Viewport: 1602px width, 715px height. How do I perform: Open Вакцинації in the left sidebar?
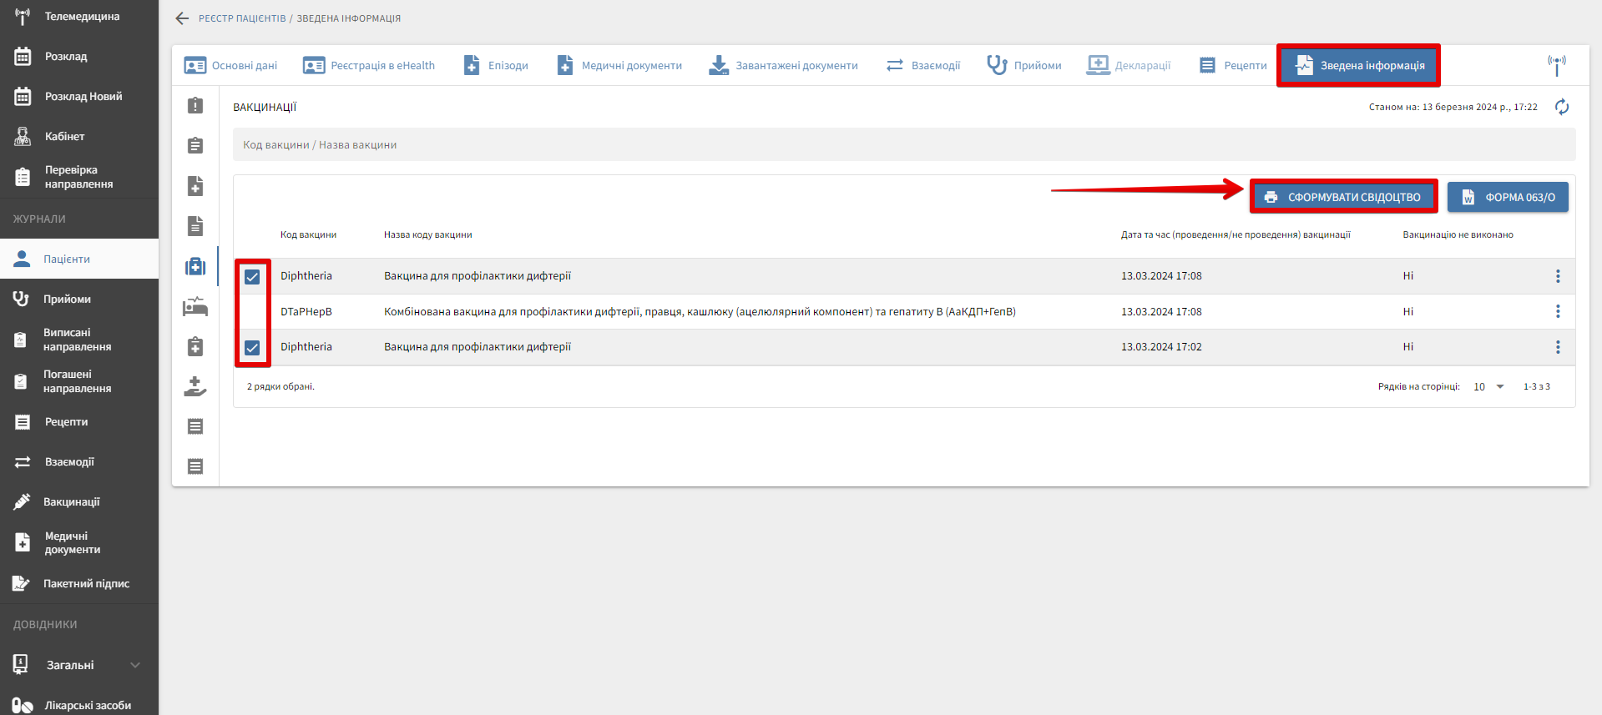pyautogui.click(x=71, y=501)
